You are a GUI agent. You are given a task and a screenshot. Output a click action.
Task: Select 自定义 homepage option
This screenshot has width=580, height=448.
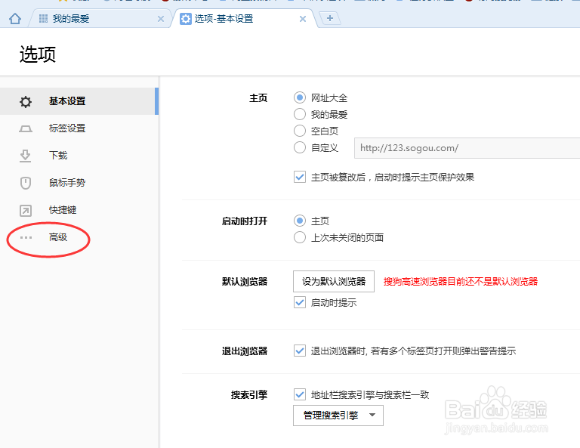(x=300, y=147)
